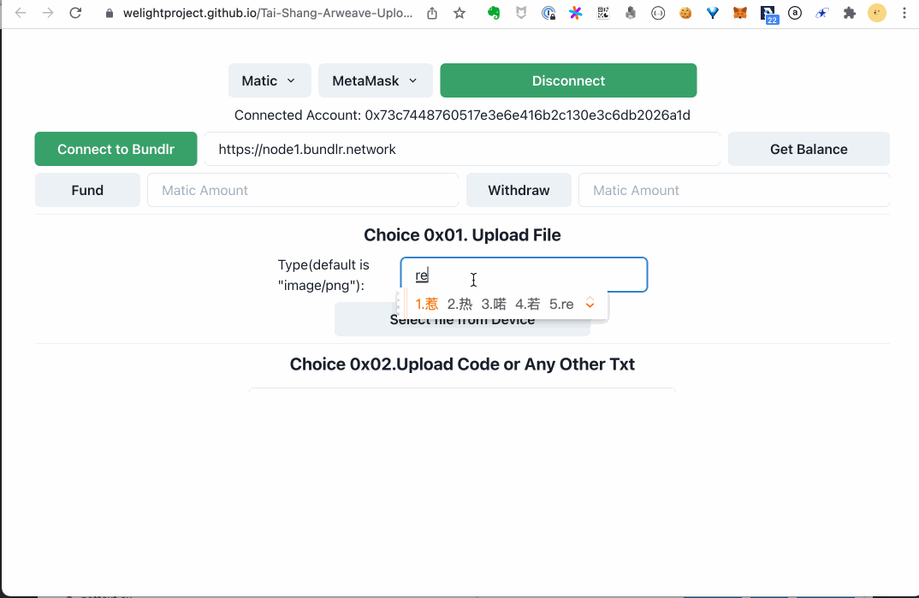Click the Evernote extension icon
This screenshot has height=598, width=919.
tap(494, 13)
